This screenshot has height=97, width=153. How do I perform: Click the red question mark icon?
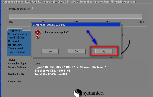38,34
